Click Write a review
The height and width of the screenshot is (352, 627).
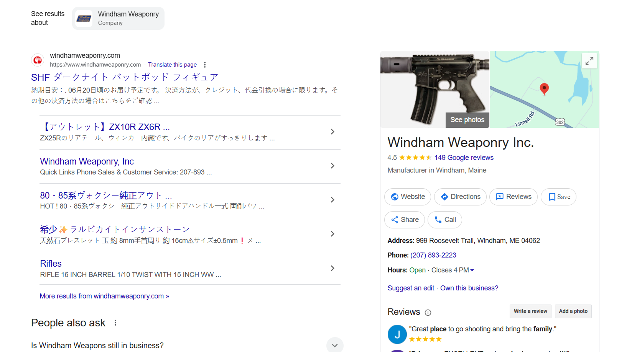[530, 311]
